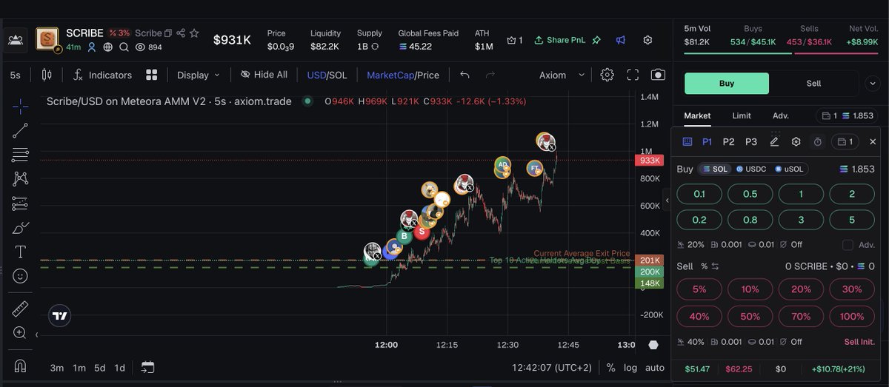This screenshot has width=889, height=387.
Task: Expand the Axiom chart source dropdown
Action: 562,75
